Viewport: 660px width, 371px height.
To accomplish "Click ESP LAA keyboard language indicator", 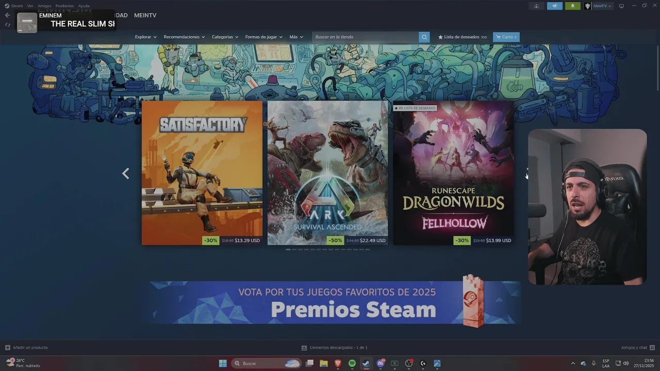I will click(606, 363).
